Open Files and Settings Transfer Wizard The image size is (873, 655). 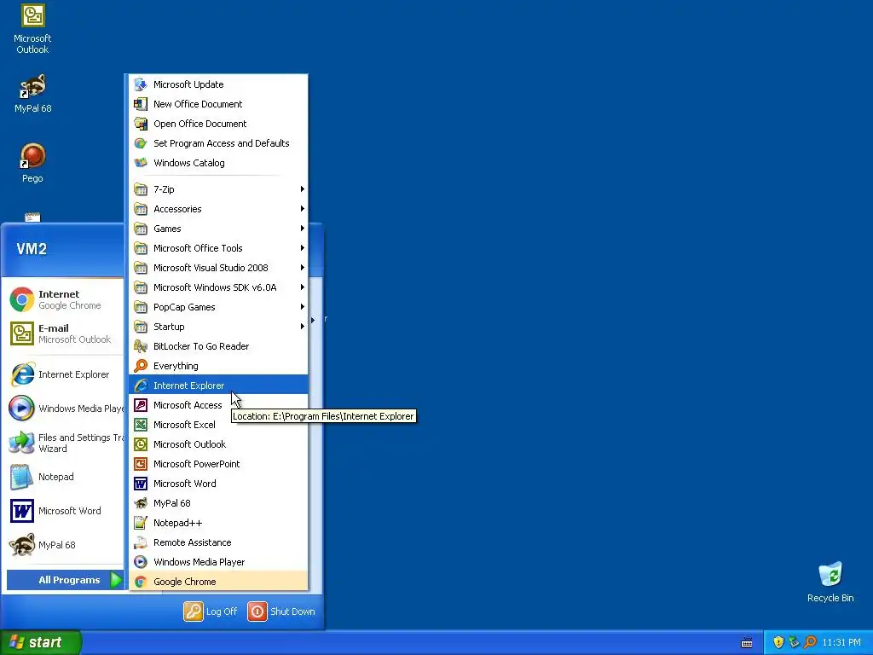tap(65, 443)
